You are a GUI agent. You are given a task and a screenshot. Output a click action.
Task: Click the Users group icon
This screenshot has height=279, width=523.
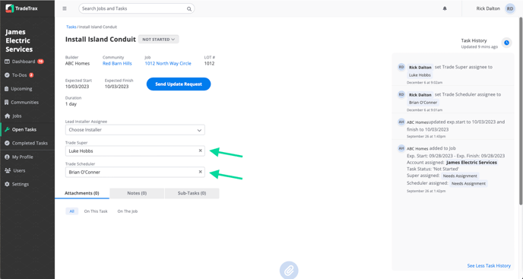pyautogui.click(x=8, y=170)
